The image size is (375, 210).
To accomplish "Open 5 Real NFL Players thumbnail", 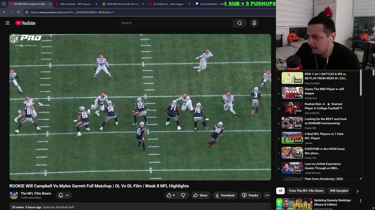I will point(292,138).
